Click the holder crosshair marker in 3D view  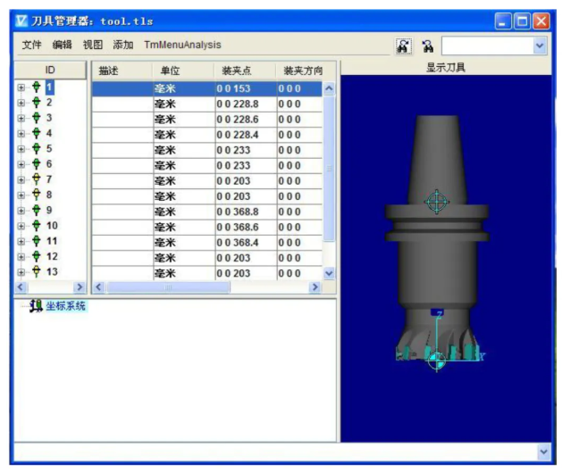point(436,201)
